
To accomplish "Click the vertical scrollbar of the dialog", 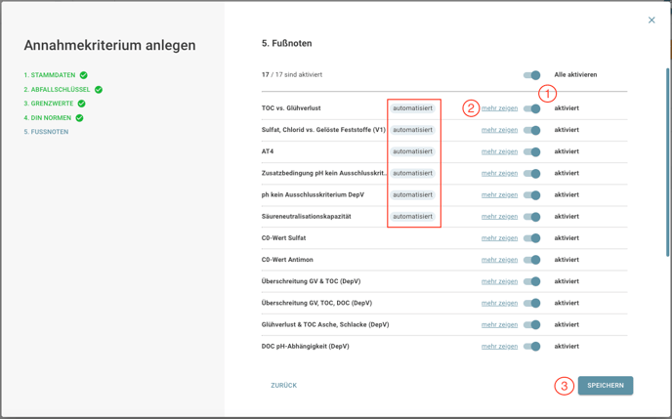I will 667,163.
